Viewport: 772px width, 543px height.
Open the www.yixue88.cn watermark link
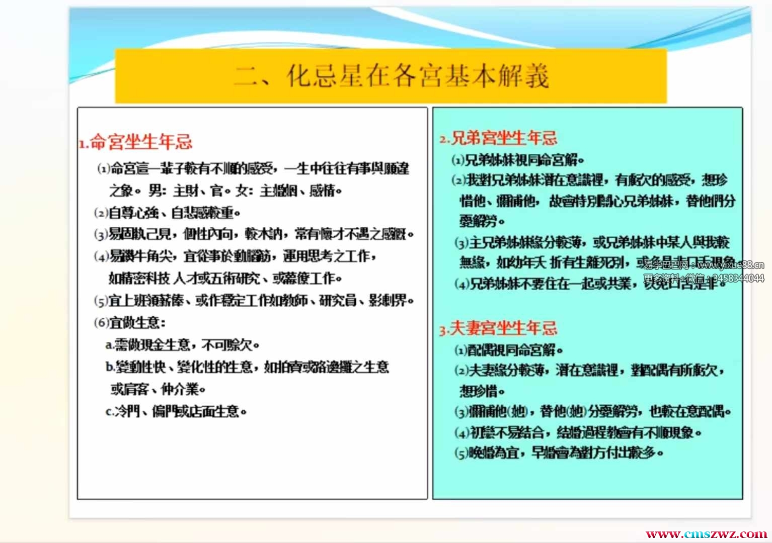coord(730,265)
